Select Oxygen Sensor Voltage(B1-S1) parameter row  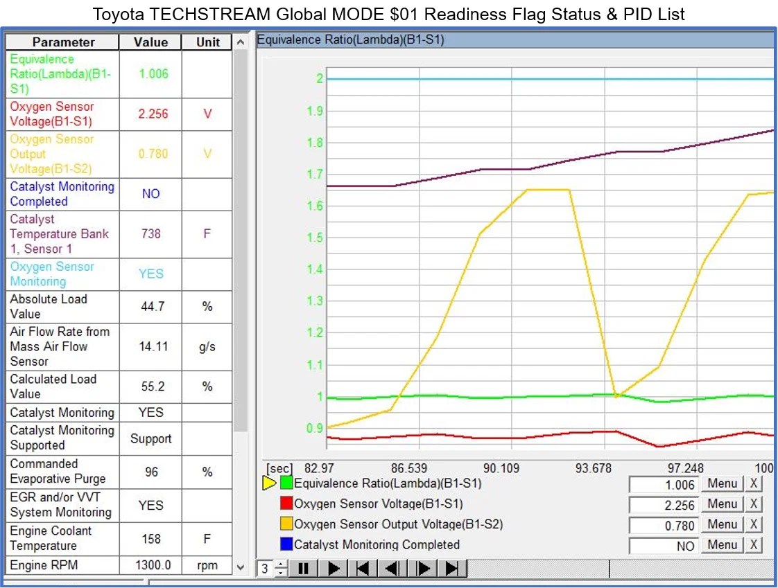(119, 114)
